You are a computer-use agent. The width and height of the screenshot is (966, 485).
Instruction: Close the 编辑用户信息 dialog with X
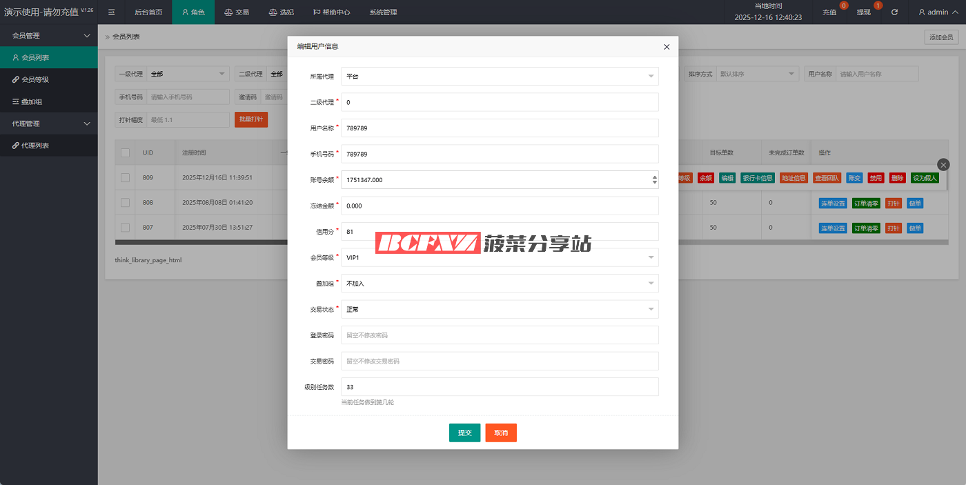click(x=666, y=47)
